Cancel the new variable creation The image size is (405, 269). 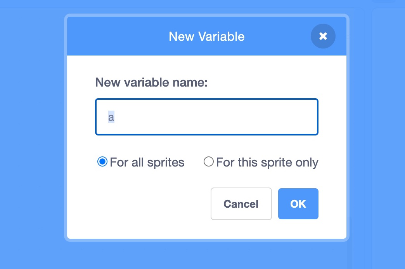coord(241,204)
